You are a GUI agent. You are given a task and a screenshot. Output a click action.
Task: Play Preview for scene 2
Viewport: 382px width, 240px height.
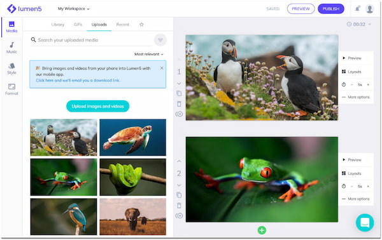point(353,160)
